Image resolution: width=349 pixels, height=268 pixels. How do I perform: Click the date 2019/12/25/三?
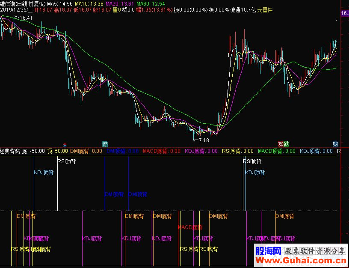pos(16,10)
